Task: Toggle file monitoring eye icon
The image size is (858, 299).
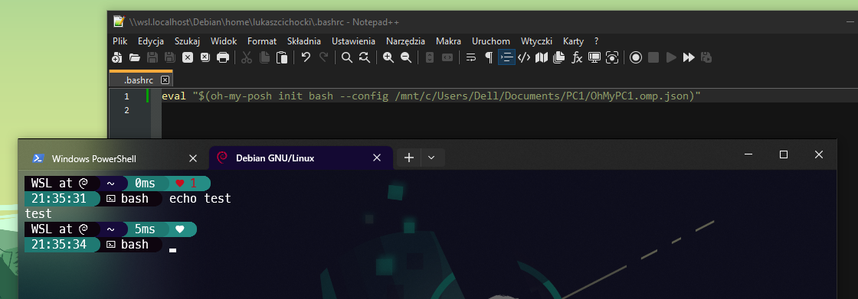Action: click(x=612, y=57)
